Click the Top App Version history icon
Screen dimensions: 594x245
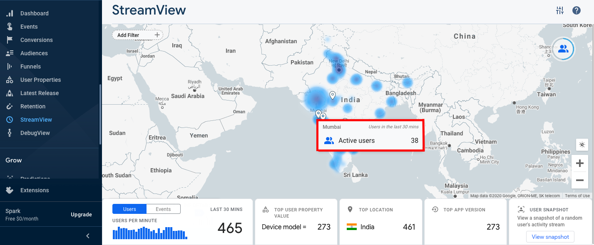pos(435,210)
